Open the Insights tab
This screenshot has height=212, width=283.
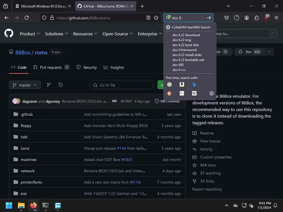pos(114,67)
